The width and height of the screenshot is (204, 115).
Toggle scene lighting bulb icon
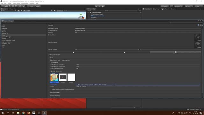click(19, 11)
